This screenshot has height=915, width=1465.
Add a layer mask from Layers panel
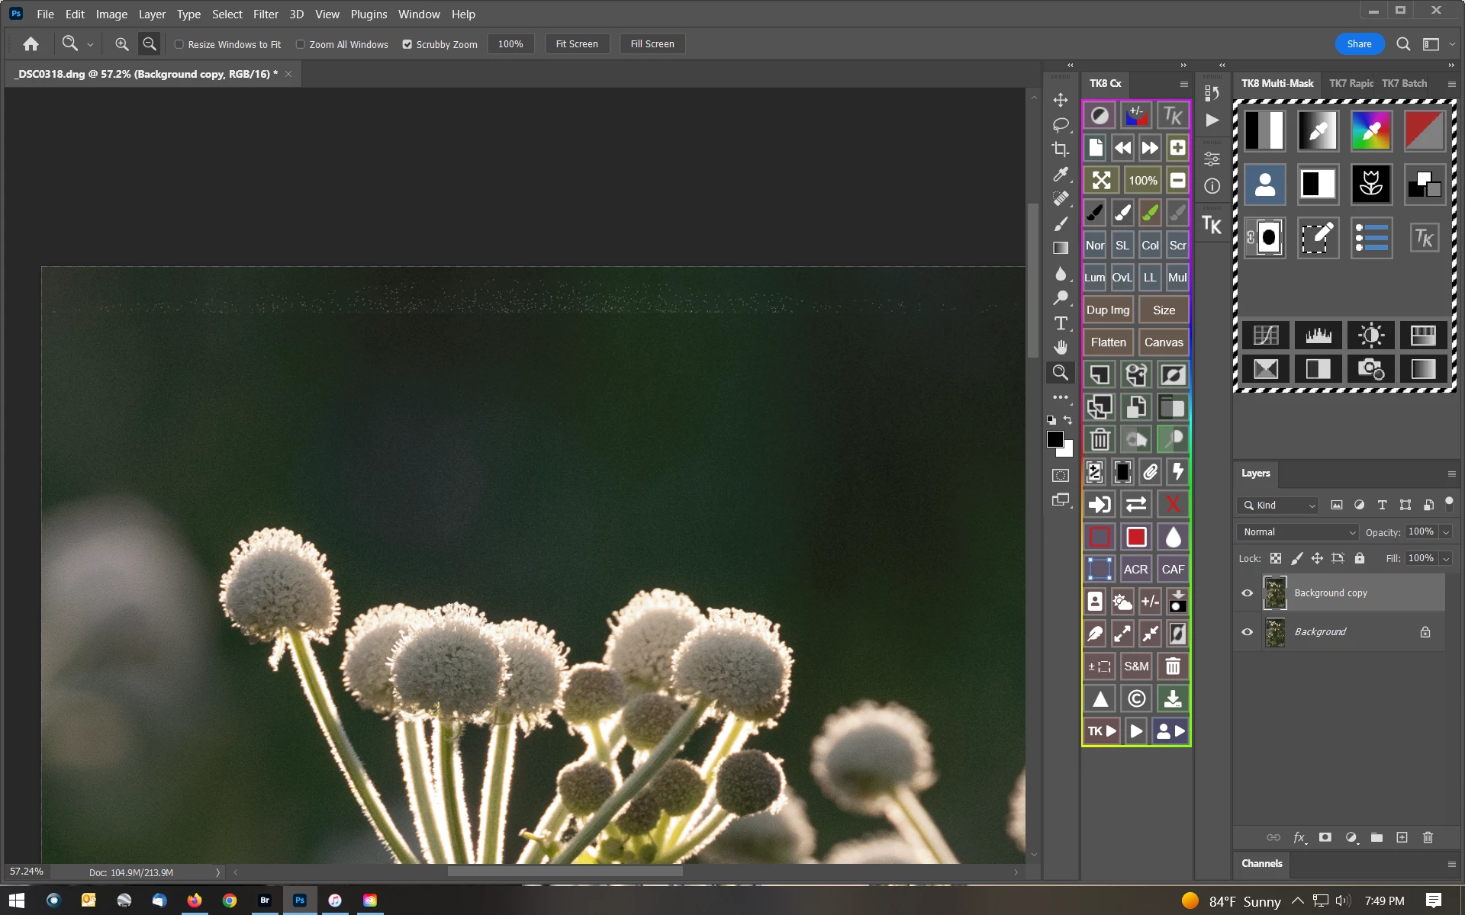pos(1325,837)
